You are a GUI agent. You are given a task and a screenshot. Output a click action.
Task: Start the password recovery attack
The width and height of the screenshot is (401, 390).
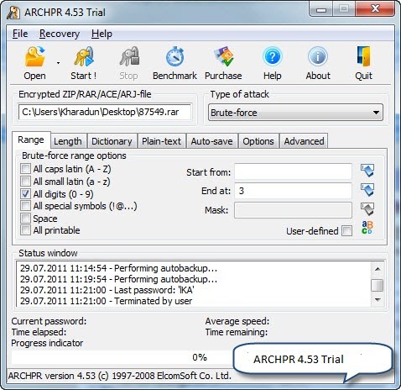coord(84,63)
